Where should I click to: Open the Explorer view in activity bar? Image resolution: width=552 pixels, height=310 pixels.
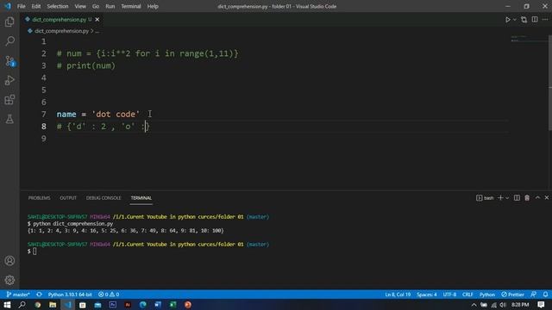click(x=9, y=22)
